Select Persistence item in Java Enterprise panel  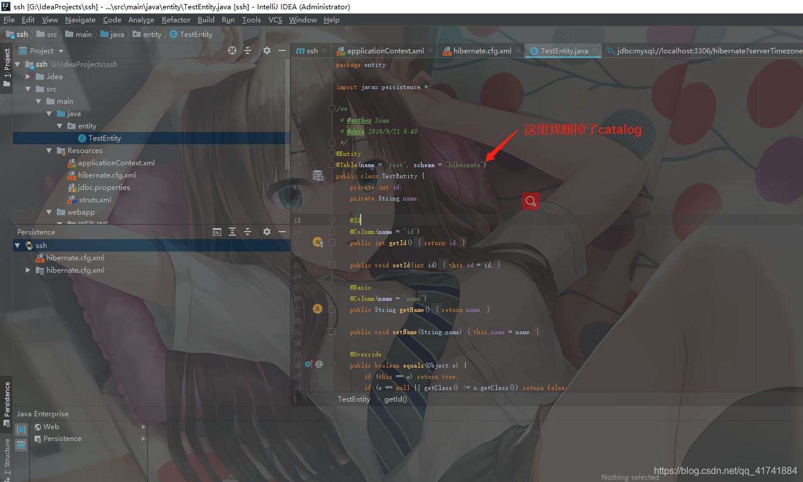click(x=62, y=439)
